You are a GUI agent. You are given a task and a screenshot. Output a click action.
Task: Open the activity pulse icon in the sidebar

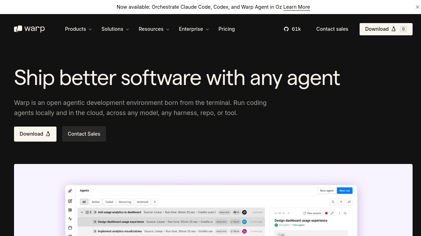[70, 219]
